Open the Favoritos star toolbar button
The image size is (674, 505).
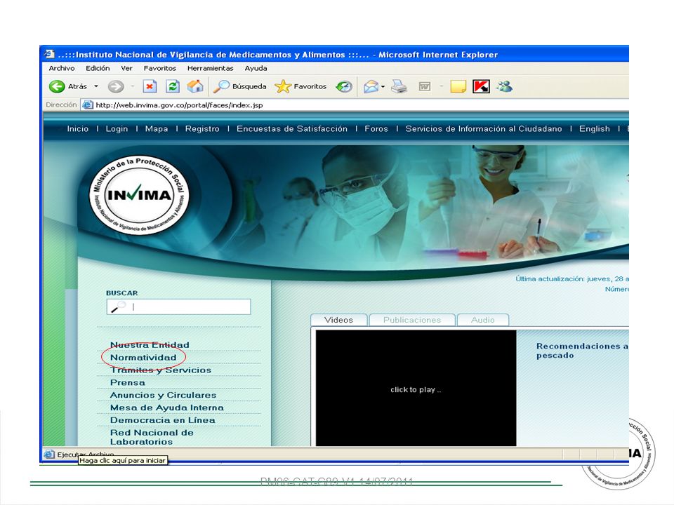click(301, 86)
